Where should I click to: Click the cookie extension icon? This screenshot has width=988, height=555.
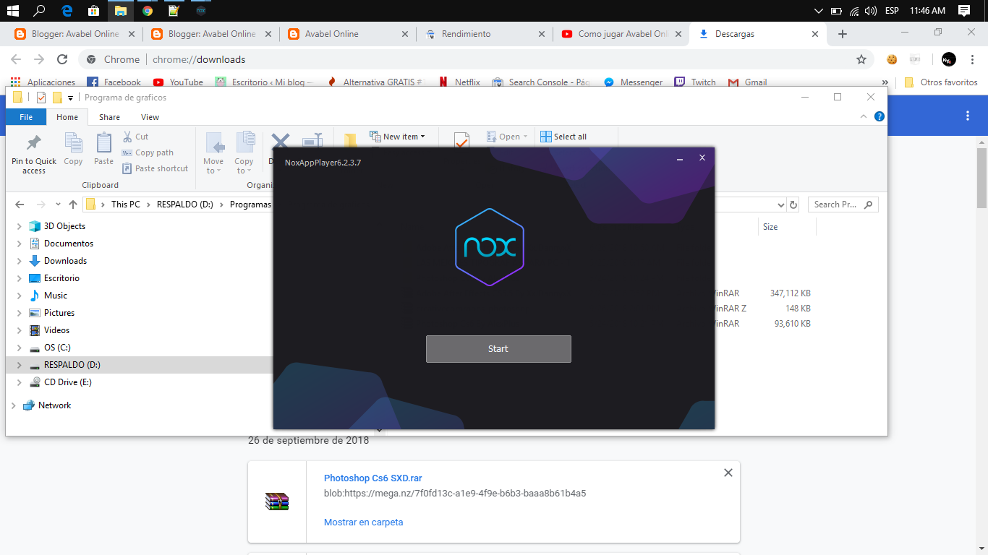[893, 59]
